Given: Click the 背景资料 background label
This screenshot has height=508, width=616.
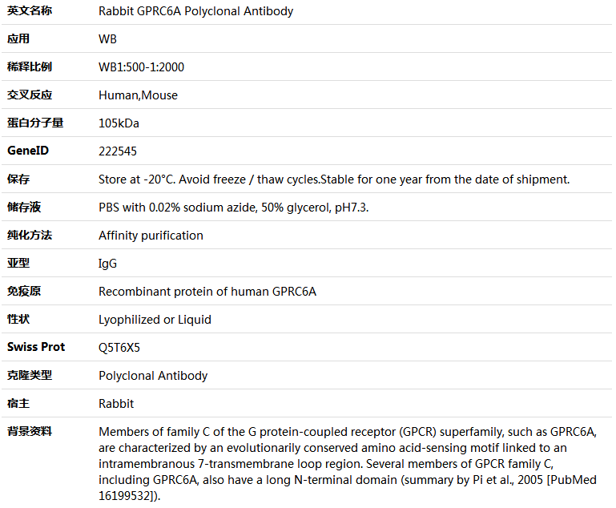Looking at the screenshot, I should pos(30,431).
